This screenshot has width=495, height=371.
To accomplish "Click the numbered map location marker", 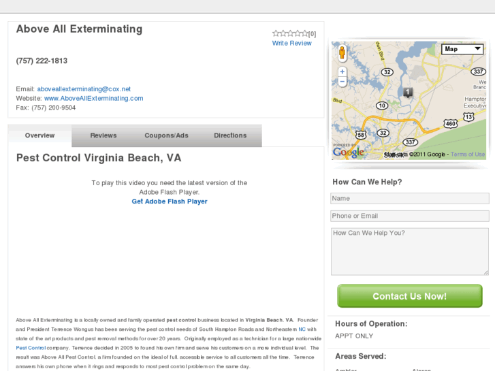I will 408,93.
